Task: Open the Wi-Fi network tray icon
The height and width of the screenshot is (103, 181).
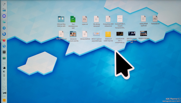Action: click(x=4, y=79)
